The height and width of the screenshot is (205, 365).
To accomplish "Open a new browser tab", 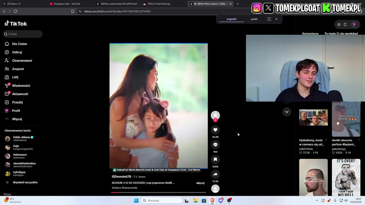I will (238, 4).
